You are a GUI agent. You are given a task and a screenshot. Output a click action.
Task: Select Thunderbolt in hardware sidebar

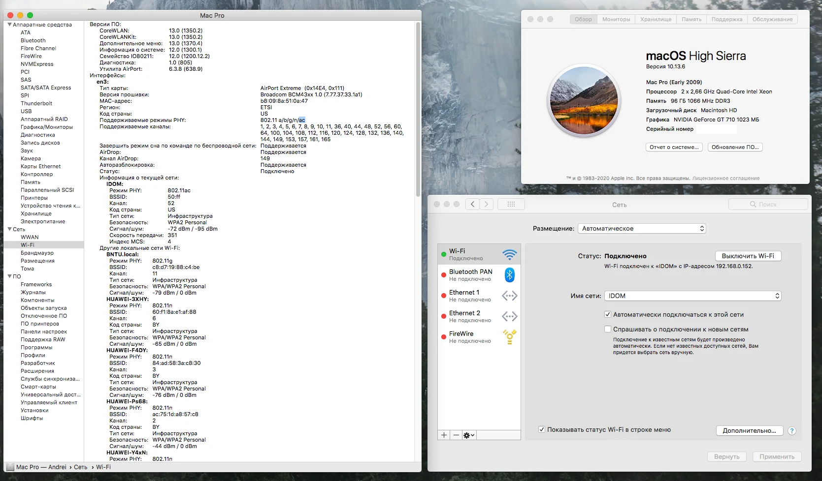36,103
